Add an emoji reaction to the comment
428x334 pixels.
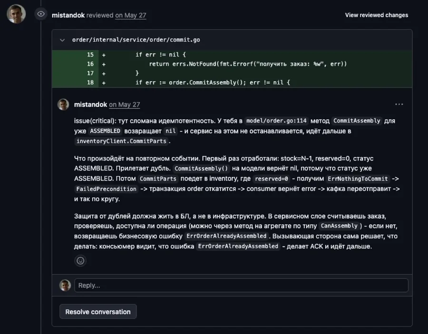[x=80, y=261]
